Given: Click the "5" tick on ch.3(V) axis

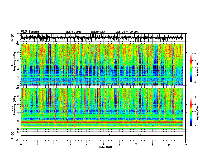Looking at the screenshot, I should 18,132.
